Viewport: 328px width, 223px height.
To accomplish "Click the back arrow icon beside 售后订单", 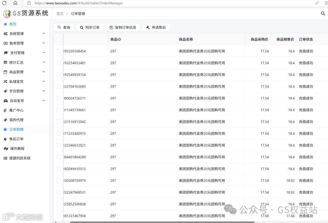I will coord(5,139).
